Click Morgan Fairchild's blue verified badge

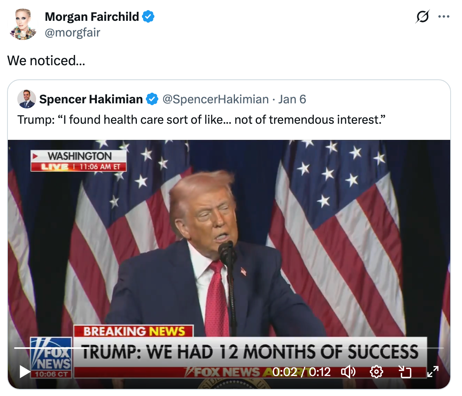[x=148, y=16]
